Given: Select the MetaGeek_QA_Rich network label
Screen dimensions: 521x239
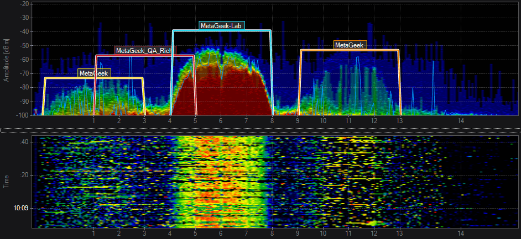Looking at the screenshot, I should (x=145, y=50).
